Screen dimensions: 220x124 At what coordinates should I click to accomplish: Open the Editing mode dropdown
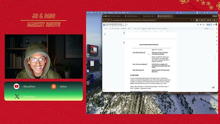click(208, 28)
